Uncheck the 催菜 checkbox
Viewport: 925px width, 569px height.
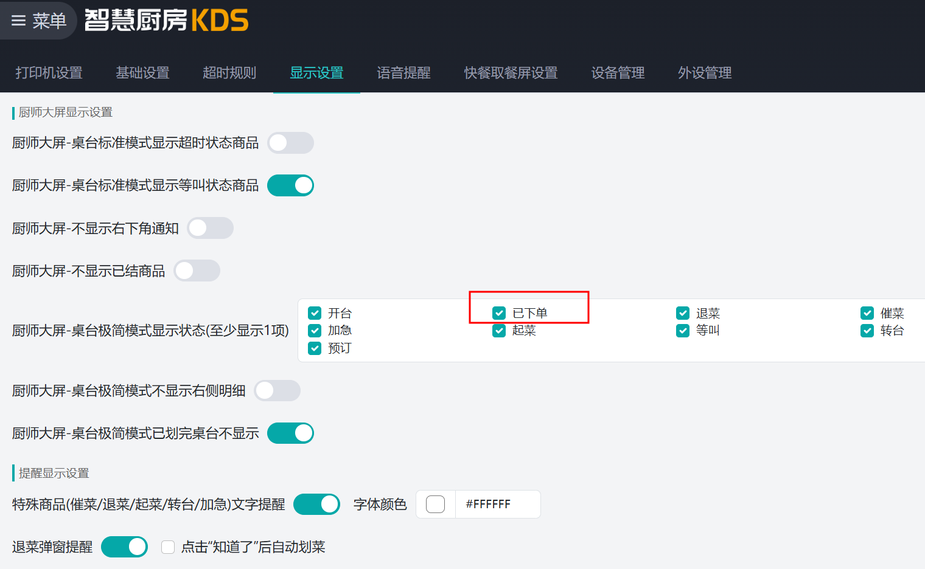point(867,313)
